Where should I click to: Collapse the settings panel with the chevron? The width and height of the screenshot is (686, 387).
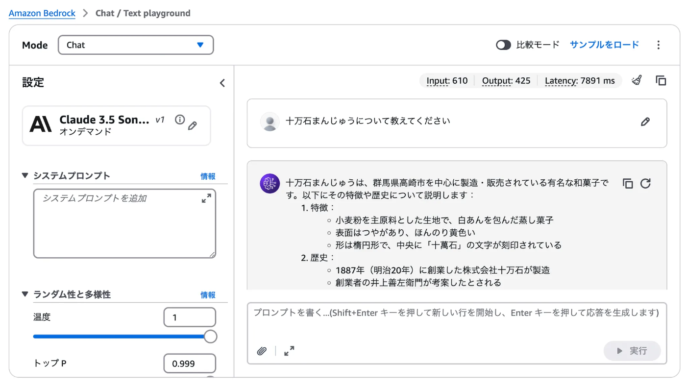(x=222, y=83)
